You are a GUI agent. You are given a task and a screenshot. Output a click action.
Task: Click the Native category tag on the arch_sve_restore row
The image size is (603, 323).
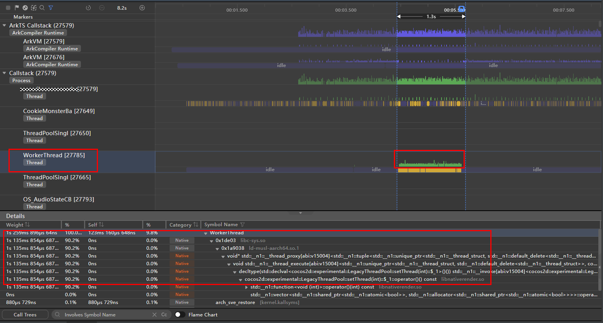tap(182, 302)
